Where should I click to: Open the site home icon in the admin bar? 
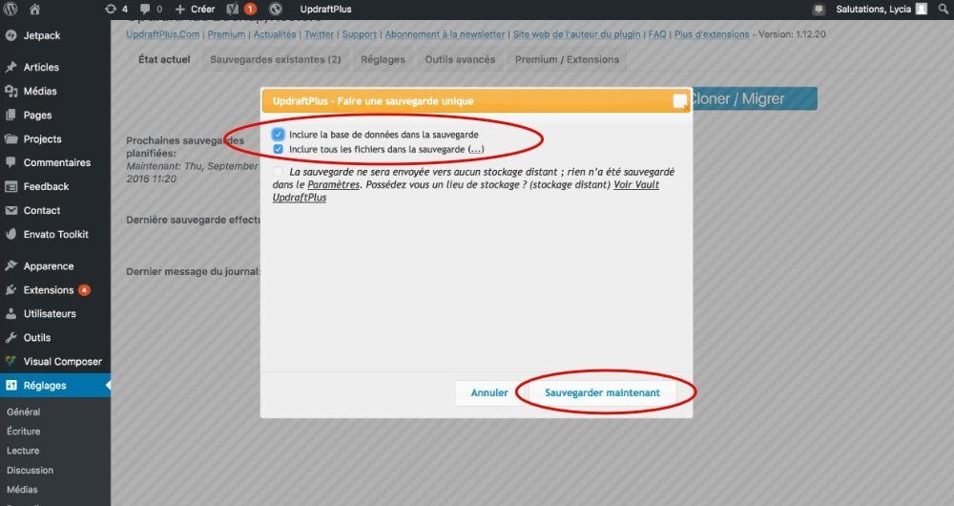tap(35, 9)
